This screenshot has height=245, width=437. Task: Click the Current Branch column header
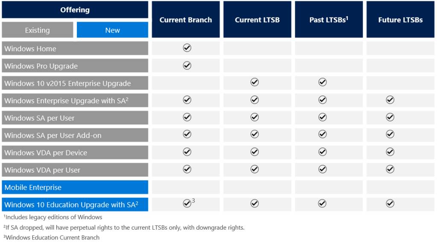(186, 20)
